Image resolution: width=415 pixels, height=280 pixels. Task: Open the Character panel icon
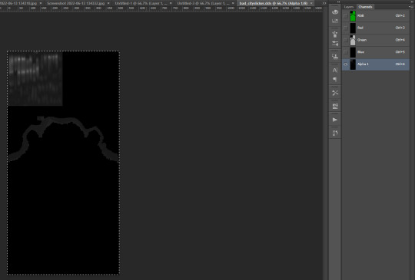335,70
